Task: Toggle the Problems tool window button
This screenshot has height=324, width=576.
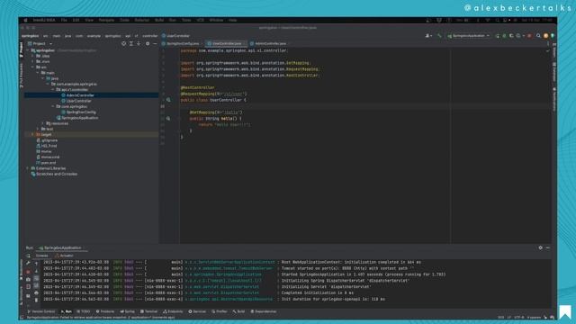Action: coord(105,311)
